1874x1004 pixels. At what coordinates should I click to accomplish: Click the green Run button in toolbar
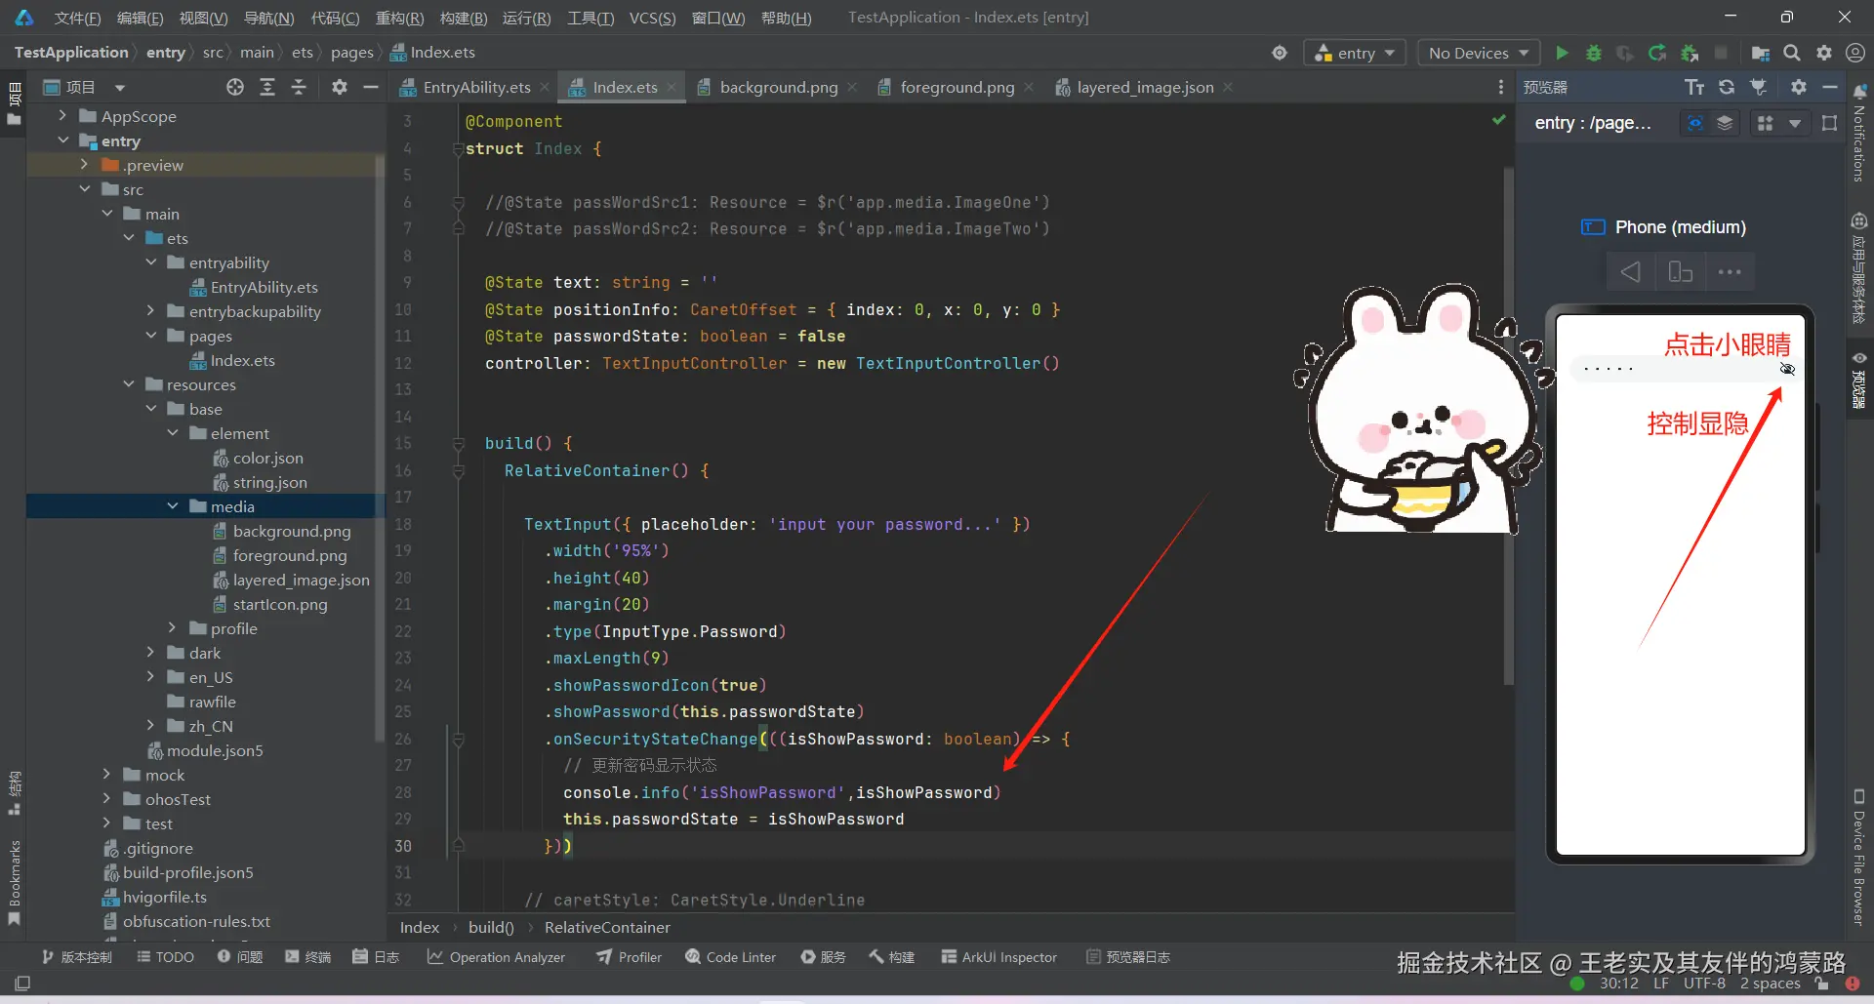pyautogui.click(x=1562, y=53)
